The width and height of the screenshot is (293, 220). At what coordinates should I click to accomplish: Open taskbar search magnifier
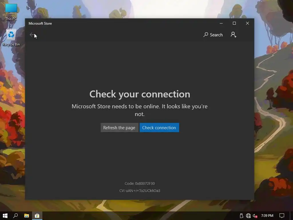click(x=15, y=216)
